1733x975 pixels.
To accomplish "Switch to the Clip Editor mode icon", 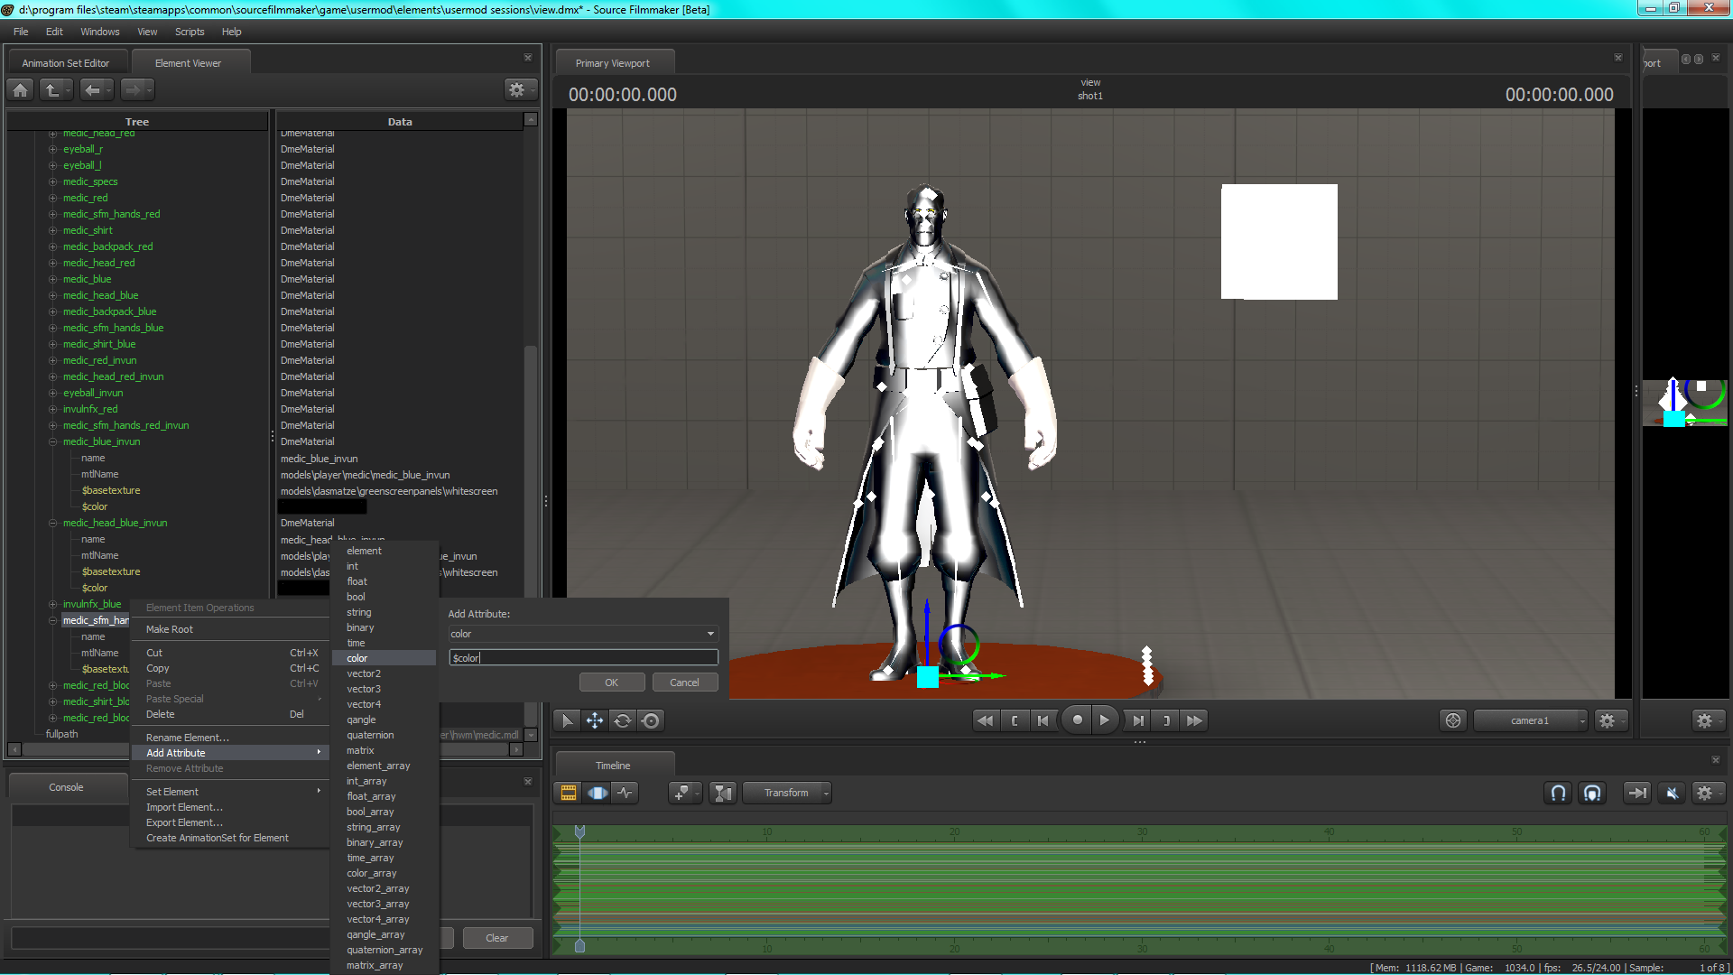I will pos(569,793).
